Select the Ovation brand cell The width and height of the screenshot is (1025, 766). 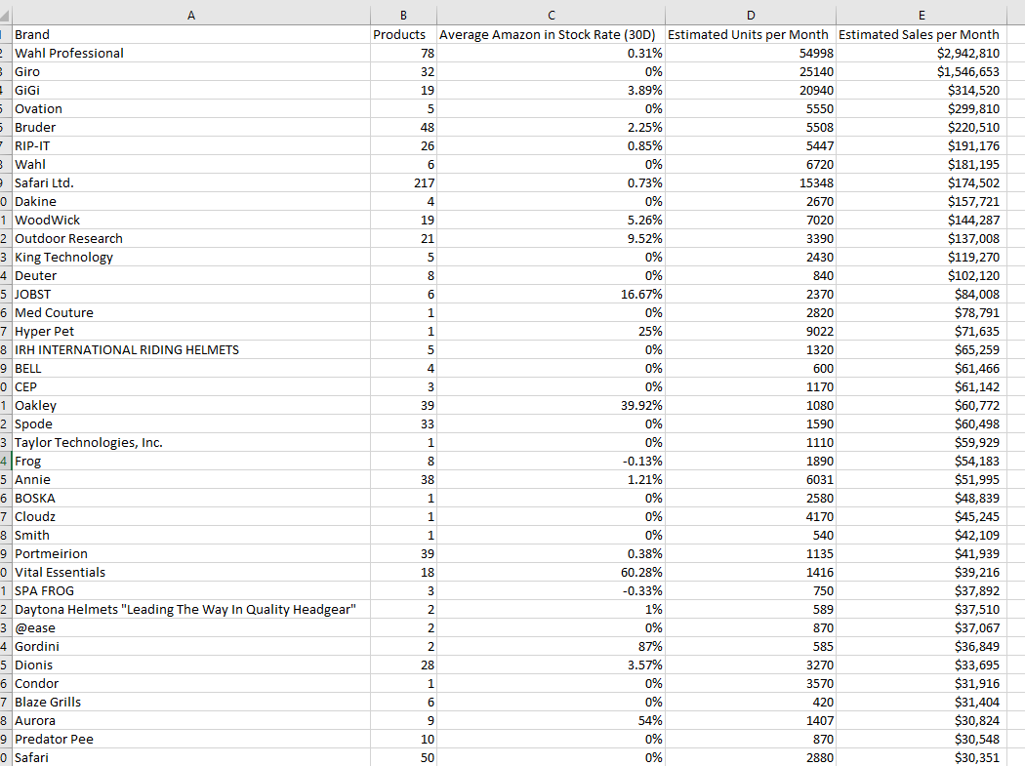[x=191, y=108]
